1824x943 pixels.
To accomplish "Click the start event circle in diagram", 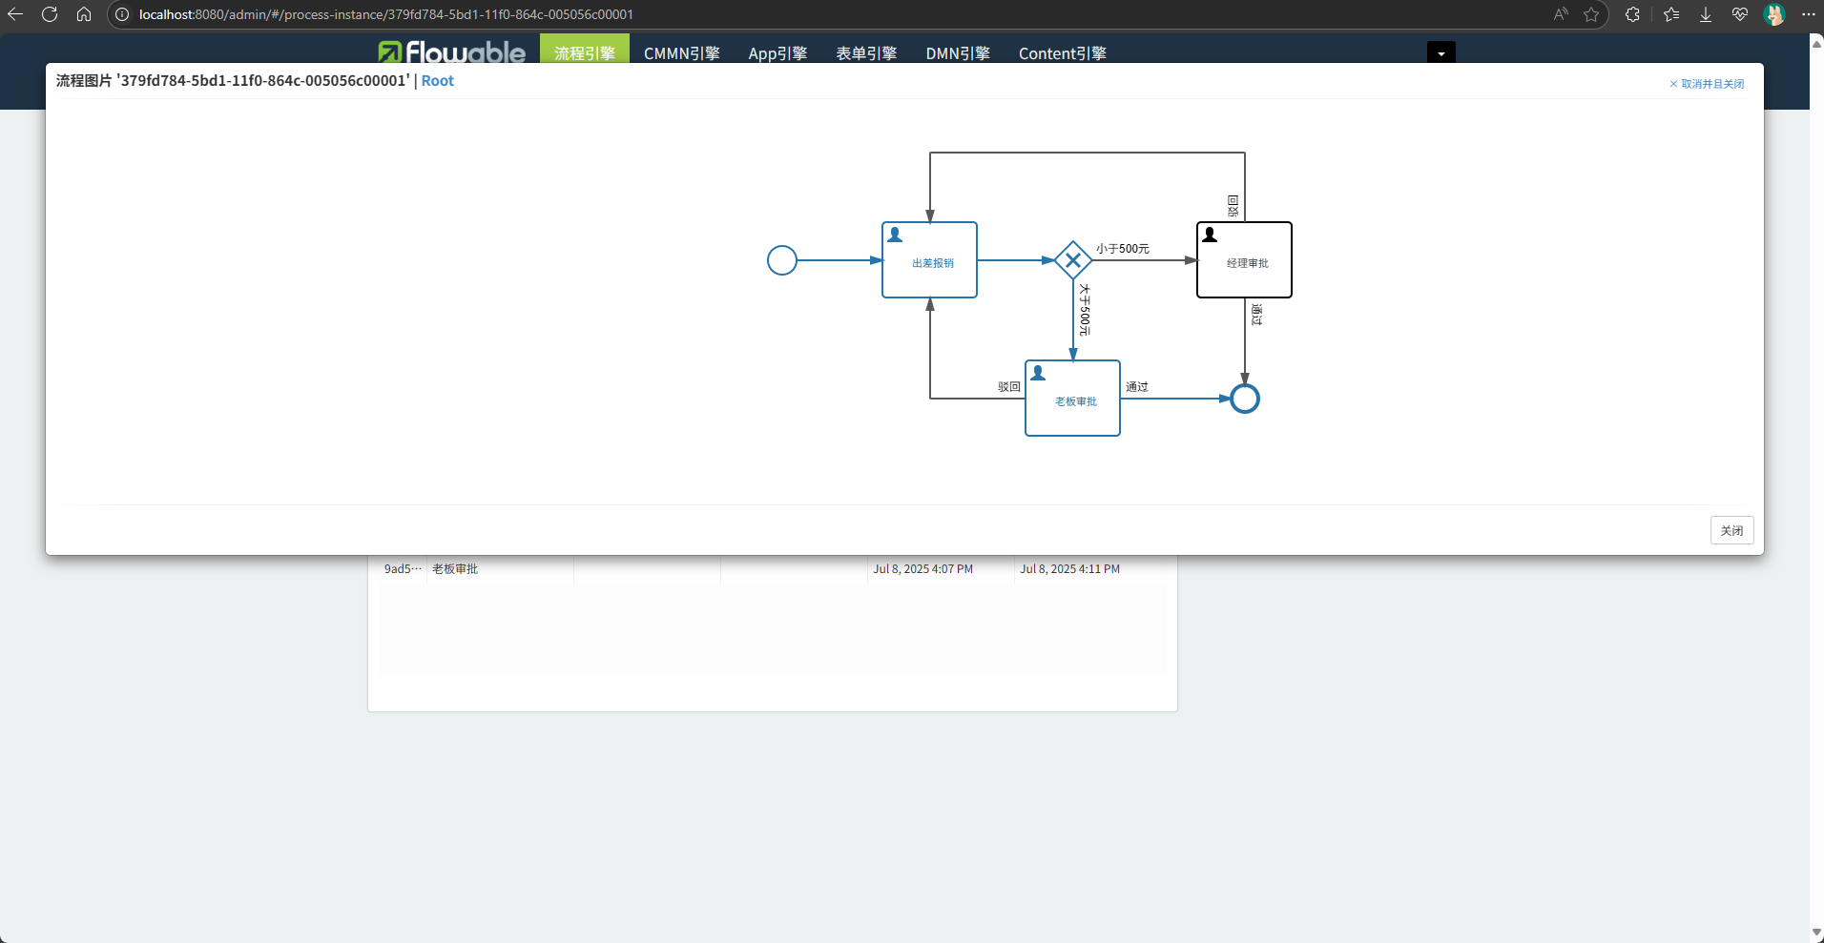I will (x=782, y=260).
